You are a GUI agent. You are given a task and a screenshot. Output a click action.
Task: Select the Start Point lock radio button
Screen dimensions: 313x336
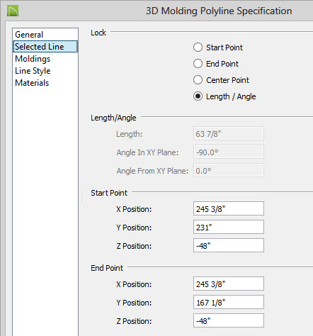[x=198, y=47]
